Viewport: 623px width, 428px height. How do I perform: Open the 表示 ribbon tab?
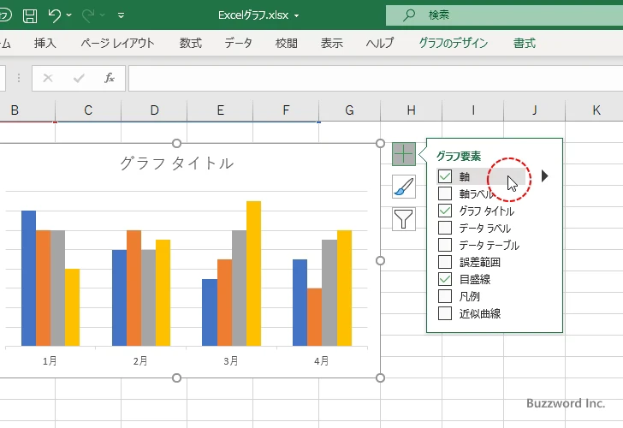point(332,43)
